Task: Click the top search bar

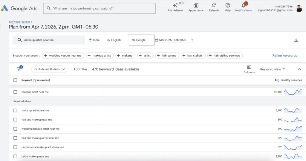Action: tap(99, 8)
